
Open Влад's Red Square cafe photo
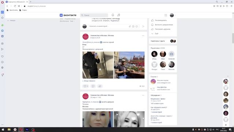129,65
